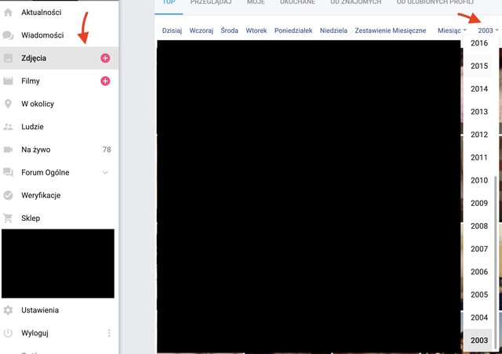Filter photos by Wtorek
The image size is (502, 354).
click(256, 31)
